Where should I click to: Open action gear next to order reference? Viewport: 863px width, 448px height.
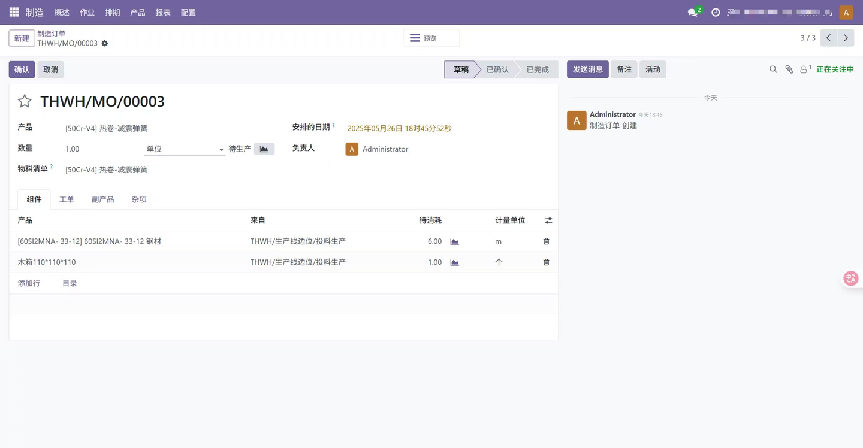point(104,43)
